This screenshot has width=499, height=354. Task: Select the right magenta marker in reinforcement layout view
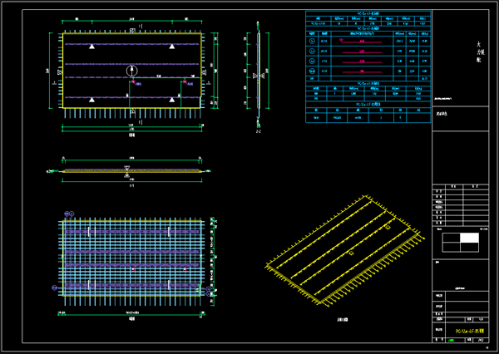tap(185, 269)
